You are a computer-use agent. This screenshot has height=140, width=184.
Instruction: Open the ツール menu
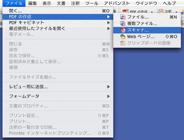(x=92, y=3)
